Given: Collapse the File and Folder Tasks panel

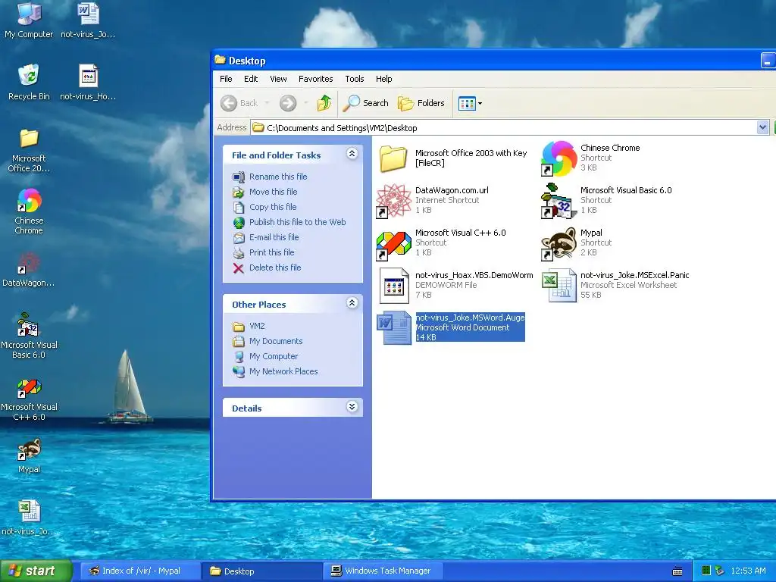Looking at the screenshot, I should [x=352, y=154].
